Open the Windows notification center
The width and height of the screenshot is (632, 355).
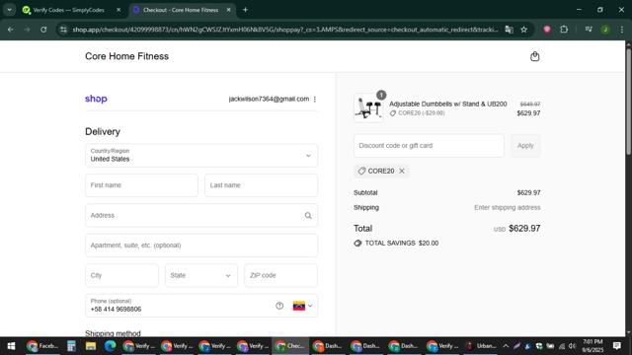616,346
